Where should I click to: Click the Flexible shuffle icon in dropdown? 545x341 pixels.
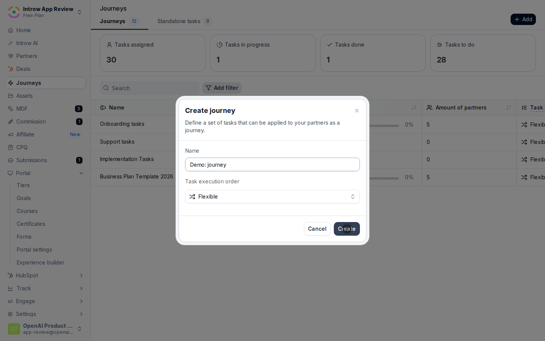(x=192, y=197)
